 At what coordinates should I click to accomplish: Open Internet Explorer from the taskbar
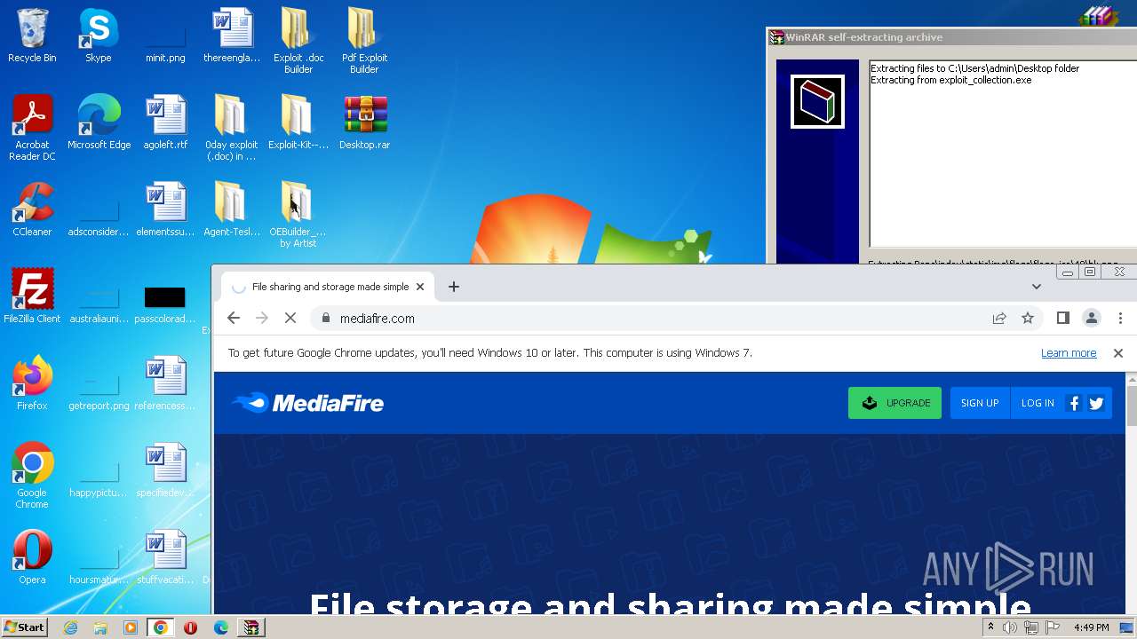tap(71, 627)
